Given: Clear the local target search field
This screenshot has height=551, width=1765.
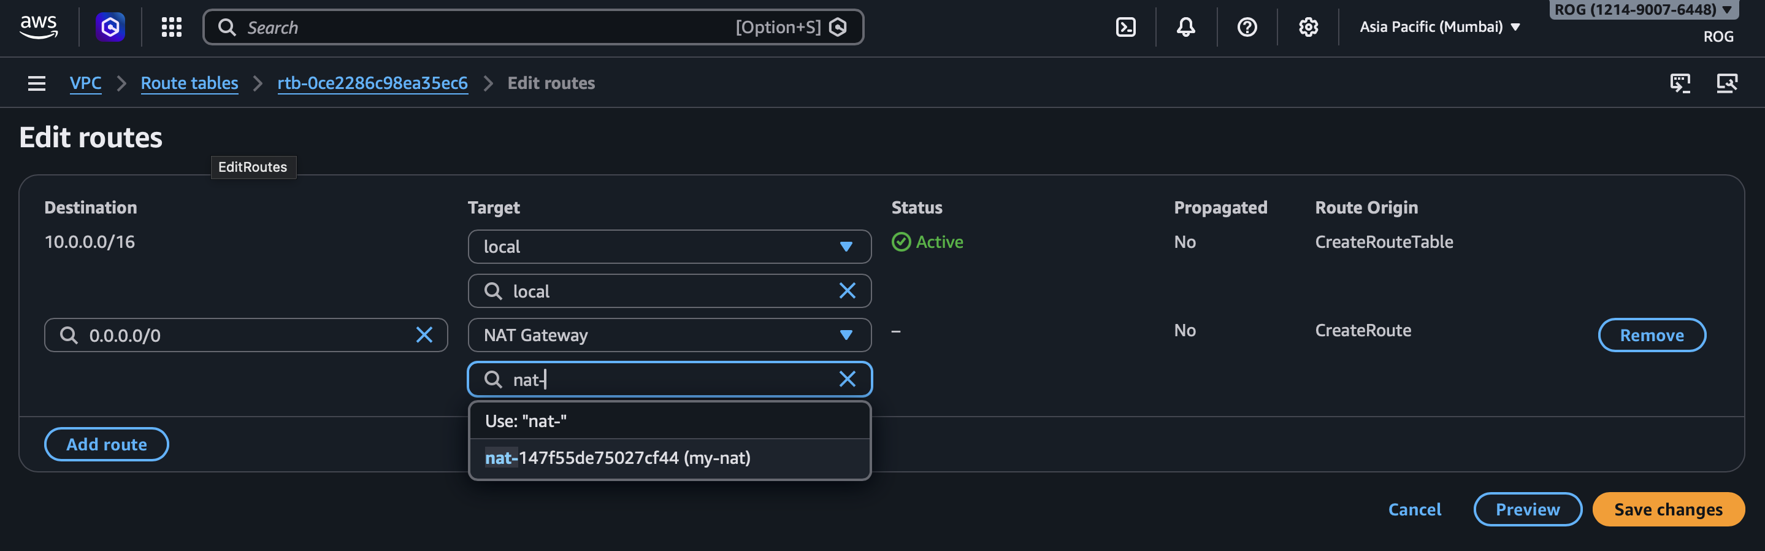Looking at the screenshot, I should point(847,291).
